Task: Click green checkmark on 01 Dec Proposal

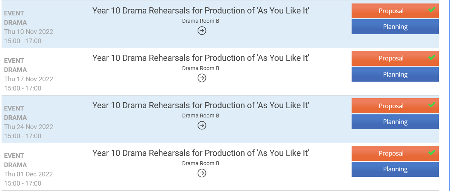Action: click(432, 152)
